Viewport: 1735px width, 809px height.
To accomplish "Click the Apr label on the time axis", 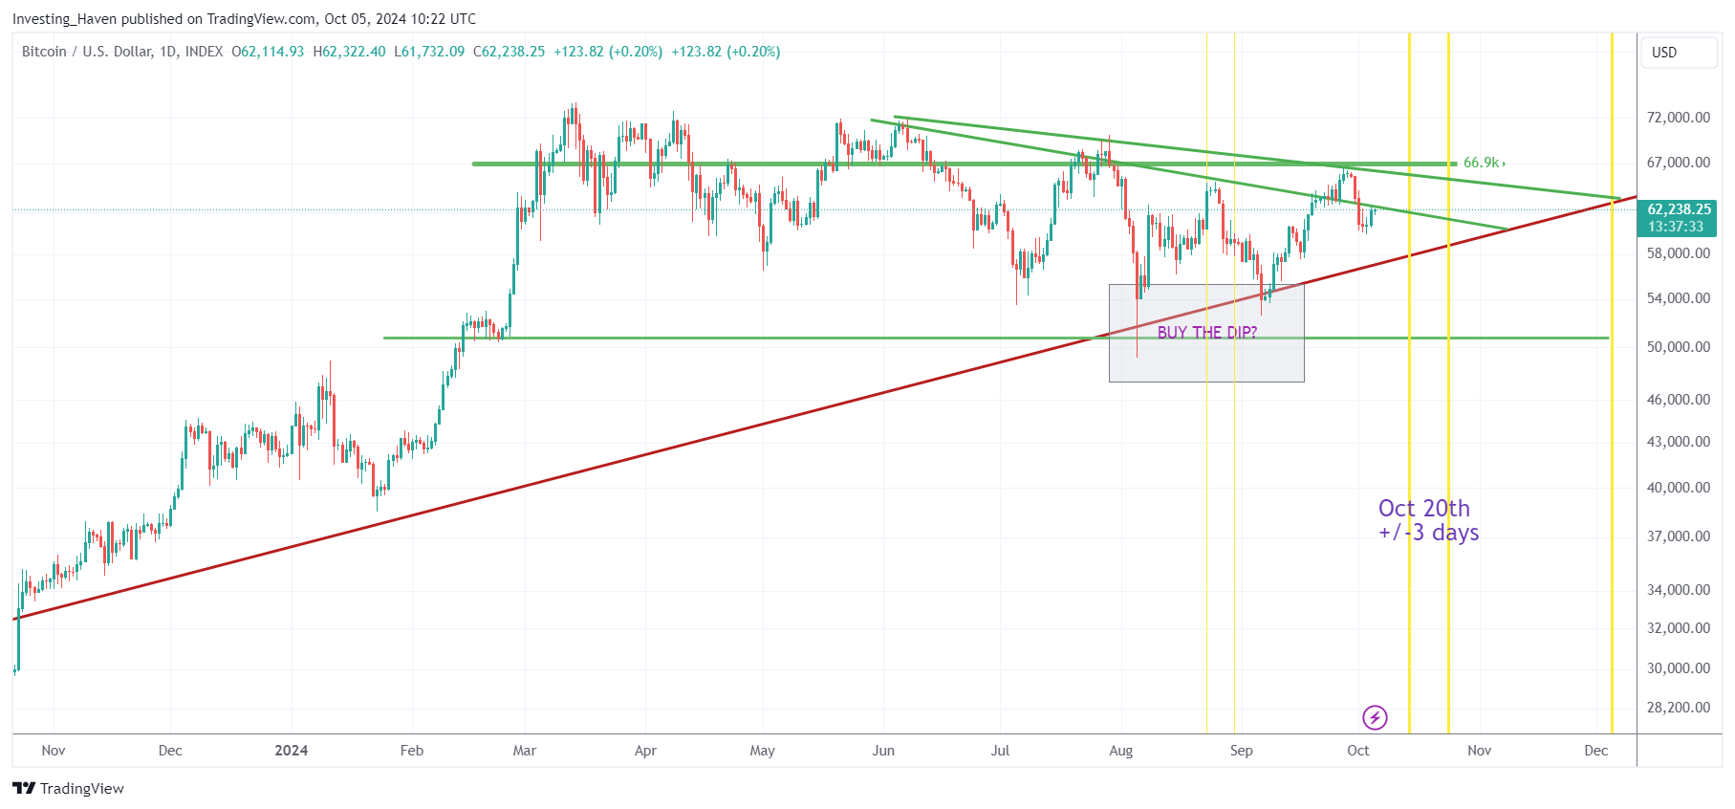I will [646, 751].
